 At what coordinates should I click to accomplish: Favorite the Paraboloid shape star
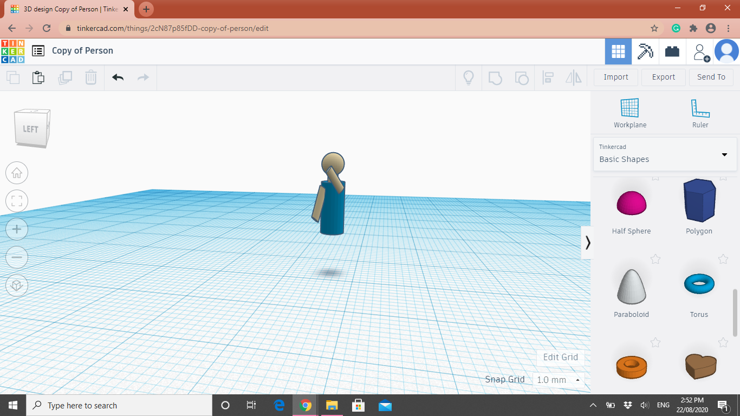click(x=655, y=259)
